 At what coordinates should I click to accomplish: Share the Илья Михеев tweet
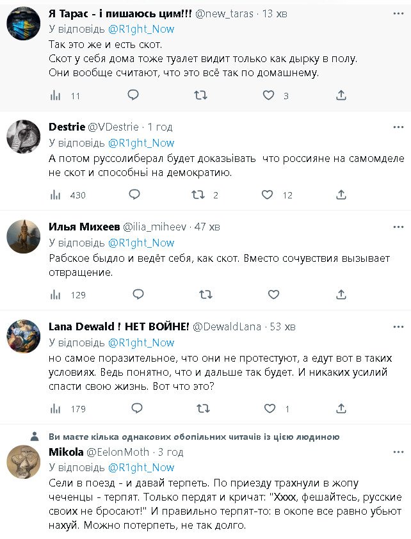[x=341, y=294]
